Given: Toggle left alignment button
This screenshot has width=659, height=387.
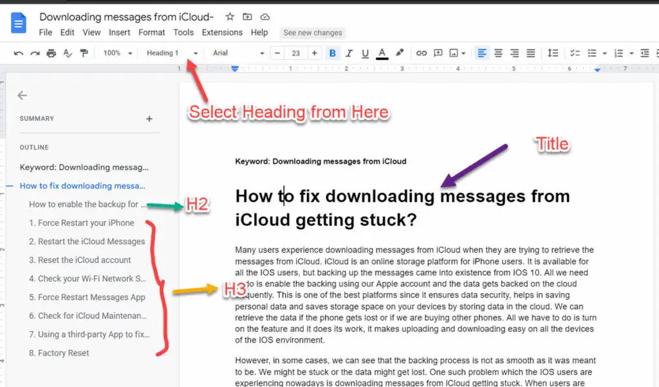Looking at the screenshot, I should tap(481, 53).
